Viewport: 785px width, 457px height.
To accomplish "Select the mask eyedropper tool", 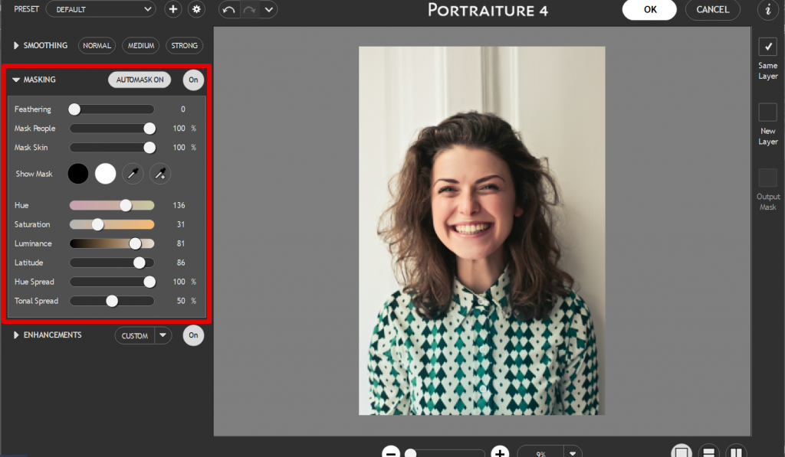I will (132, 174).
